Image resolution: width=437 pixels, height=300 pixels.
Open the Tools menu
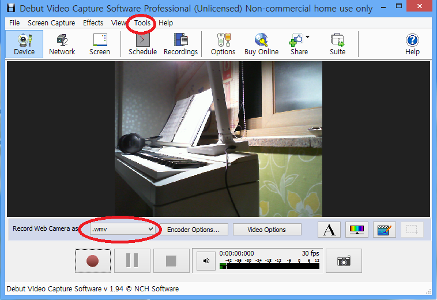tap(142, 23)
